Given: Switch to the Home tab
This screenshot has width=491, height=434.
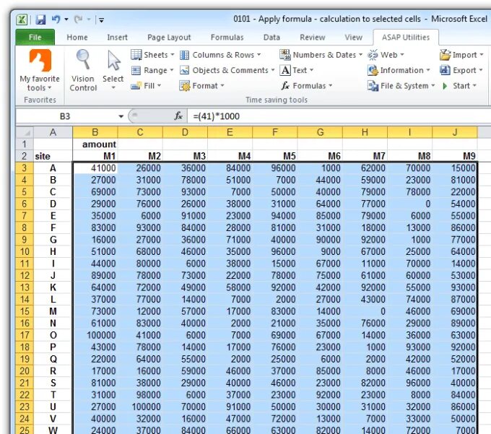Looking at the screenshot, I should pyautogui.click(x=77, y=38).
